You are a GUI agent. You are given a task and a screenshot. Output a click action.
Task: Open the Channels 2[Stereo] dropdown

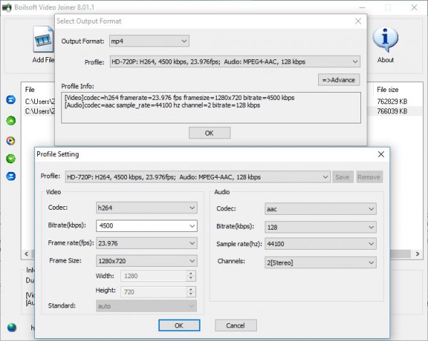click(320, 263)
